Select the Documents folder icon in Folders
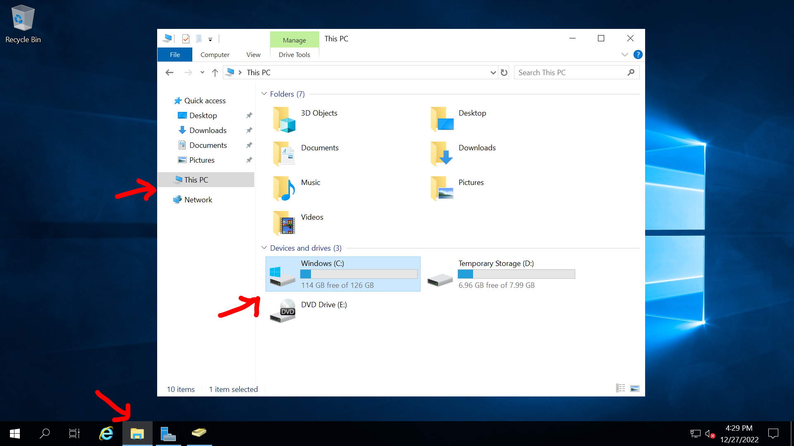This screenshot has height=446, width=794. (x=284, y=154)
